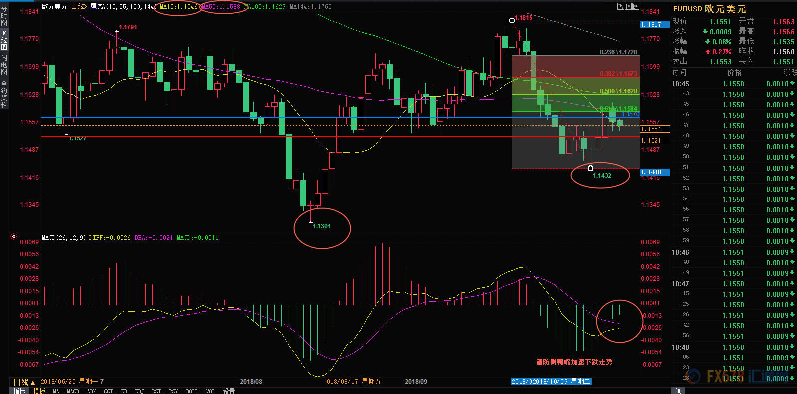The height and width of the screenshot is (394, 797).
Task: Click the first chart-layout icon at top right
Action: point(621,6)
